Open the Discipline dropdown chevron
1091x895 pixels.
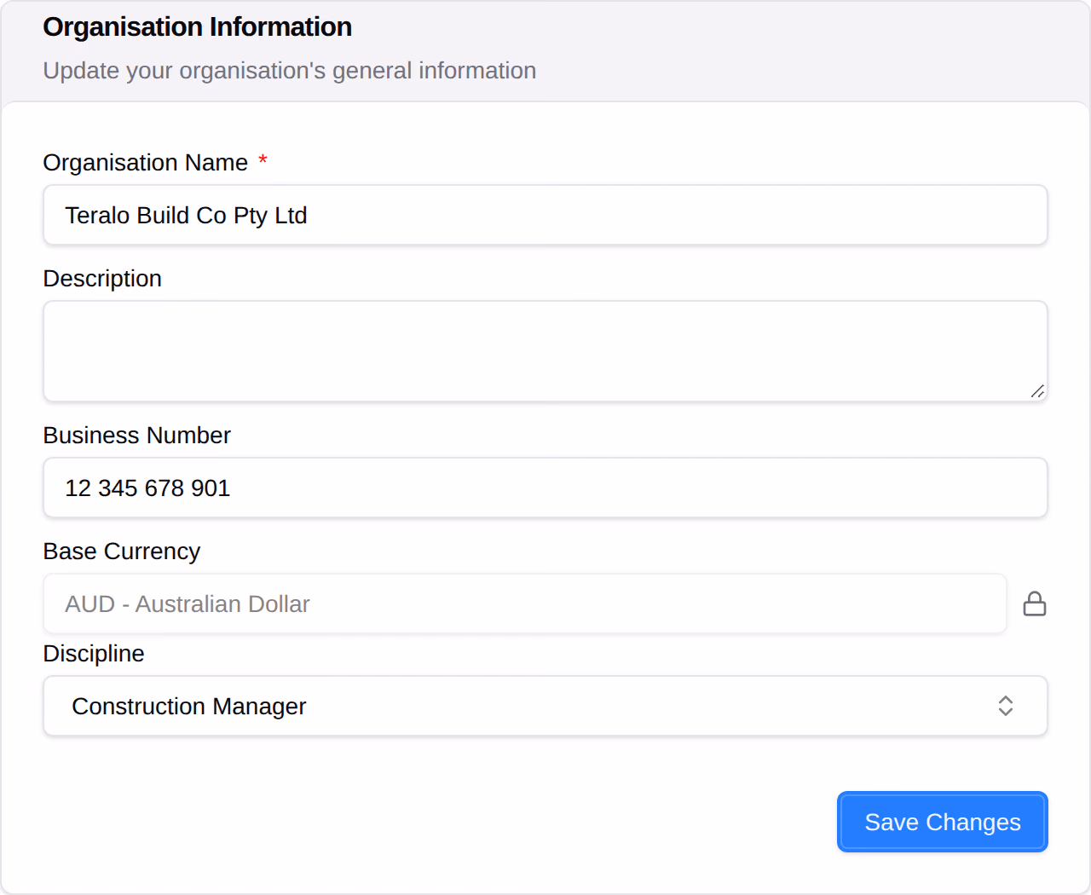pyautogui.click(x=1006, y=706)
